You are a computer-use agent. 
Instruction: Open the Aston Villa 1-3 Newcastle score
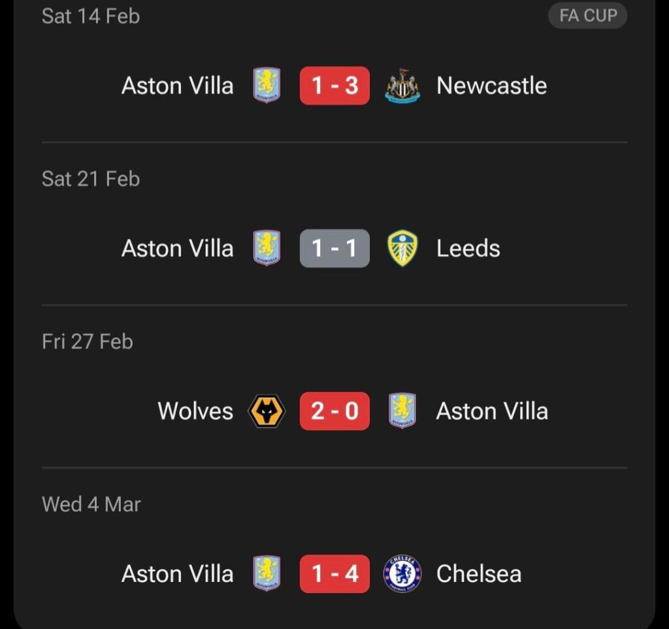(334, 86)
